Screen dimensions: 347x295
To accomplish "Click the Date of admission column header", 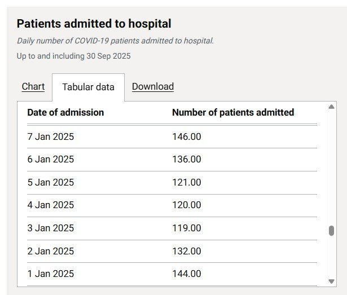I will coord(65,112).
